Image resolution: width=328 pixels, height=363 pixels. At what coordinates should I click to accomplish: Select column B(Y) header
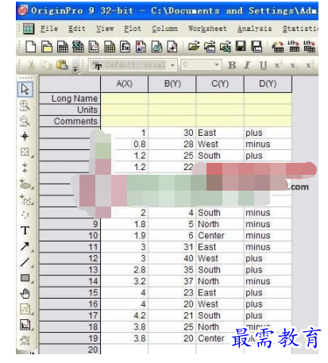[172, 84]
